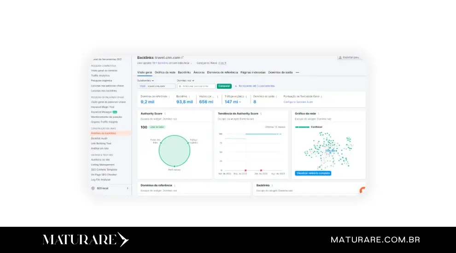Click the external link icon beside travel.cnn.com
Image resolution: width=456 pixels, height=253 pixels.
point(182,57)
